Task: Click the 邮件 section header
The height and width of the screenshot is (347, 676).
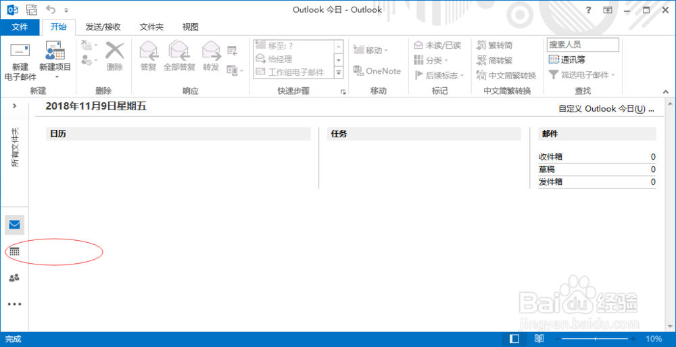Action: [597, 134]
